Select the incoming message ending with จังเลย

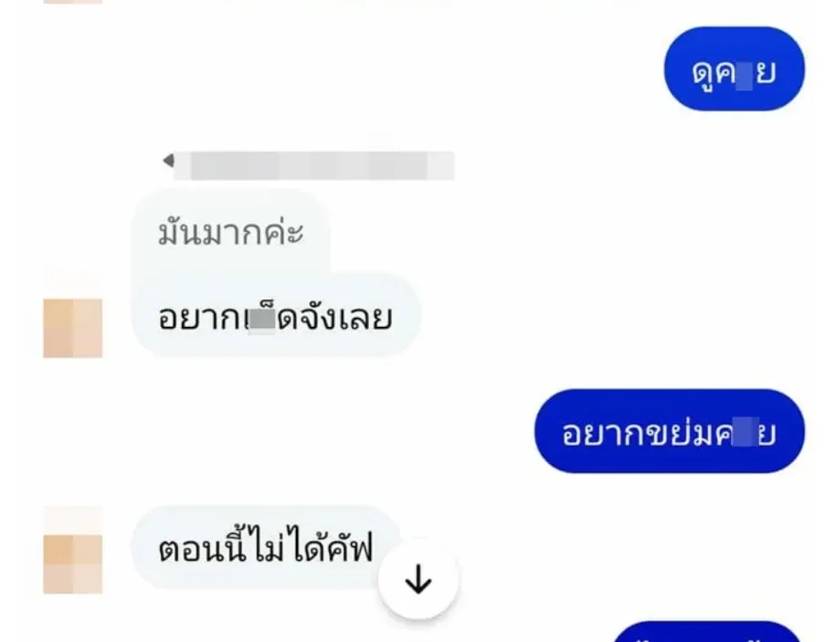275,316
